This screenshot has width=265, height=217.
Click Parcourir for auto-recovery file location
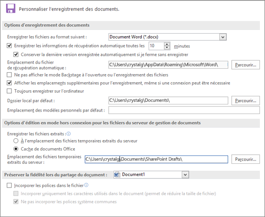[246, 65]
